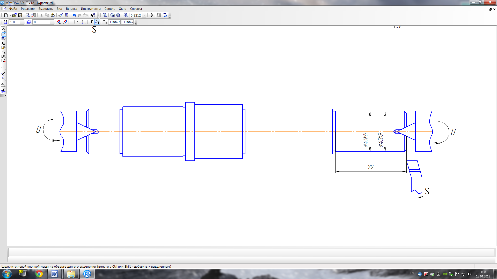Choose the Diameter dimension tool

pos(3,74)
